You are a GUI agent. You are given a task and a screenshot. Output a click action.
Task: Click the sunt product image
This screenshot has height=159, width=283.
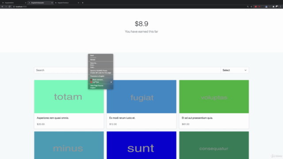141,145
